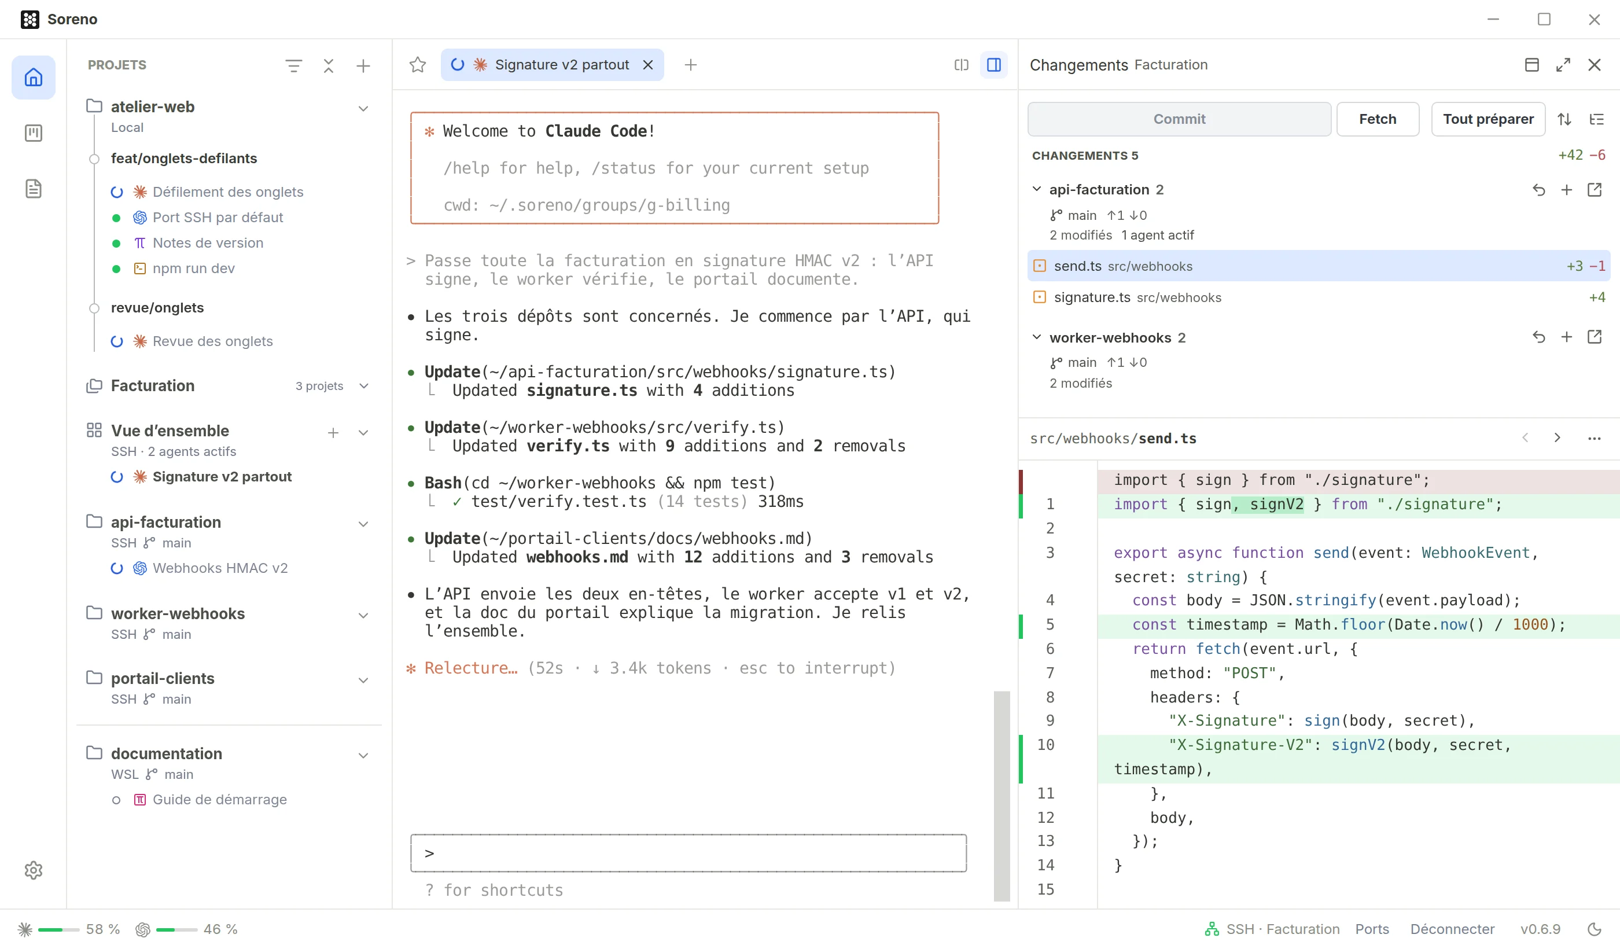Click the Fetch button
Viewport: 1620px width, 949px height.
click(1378, 119)
